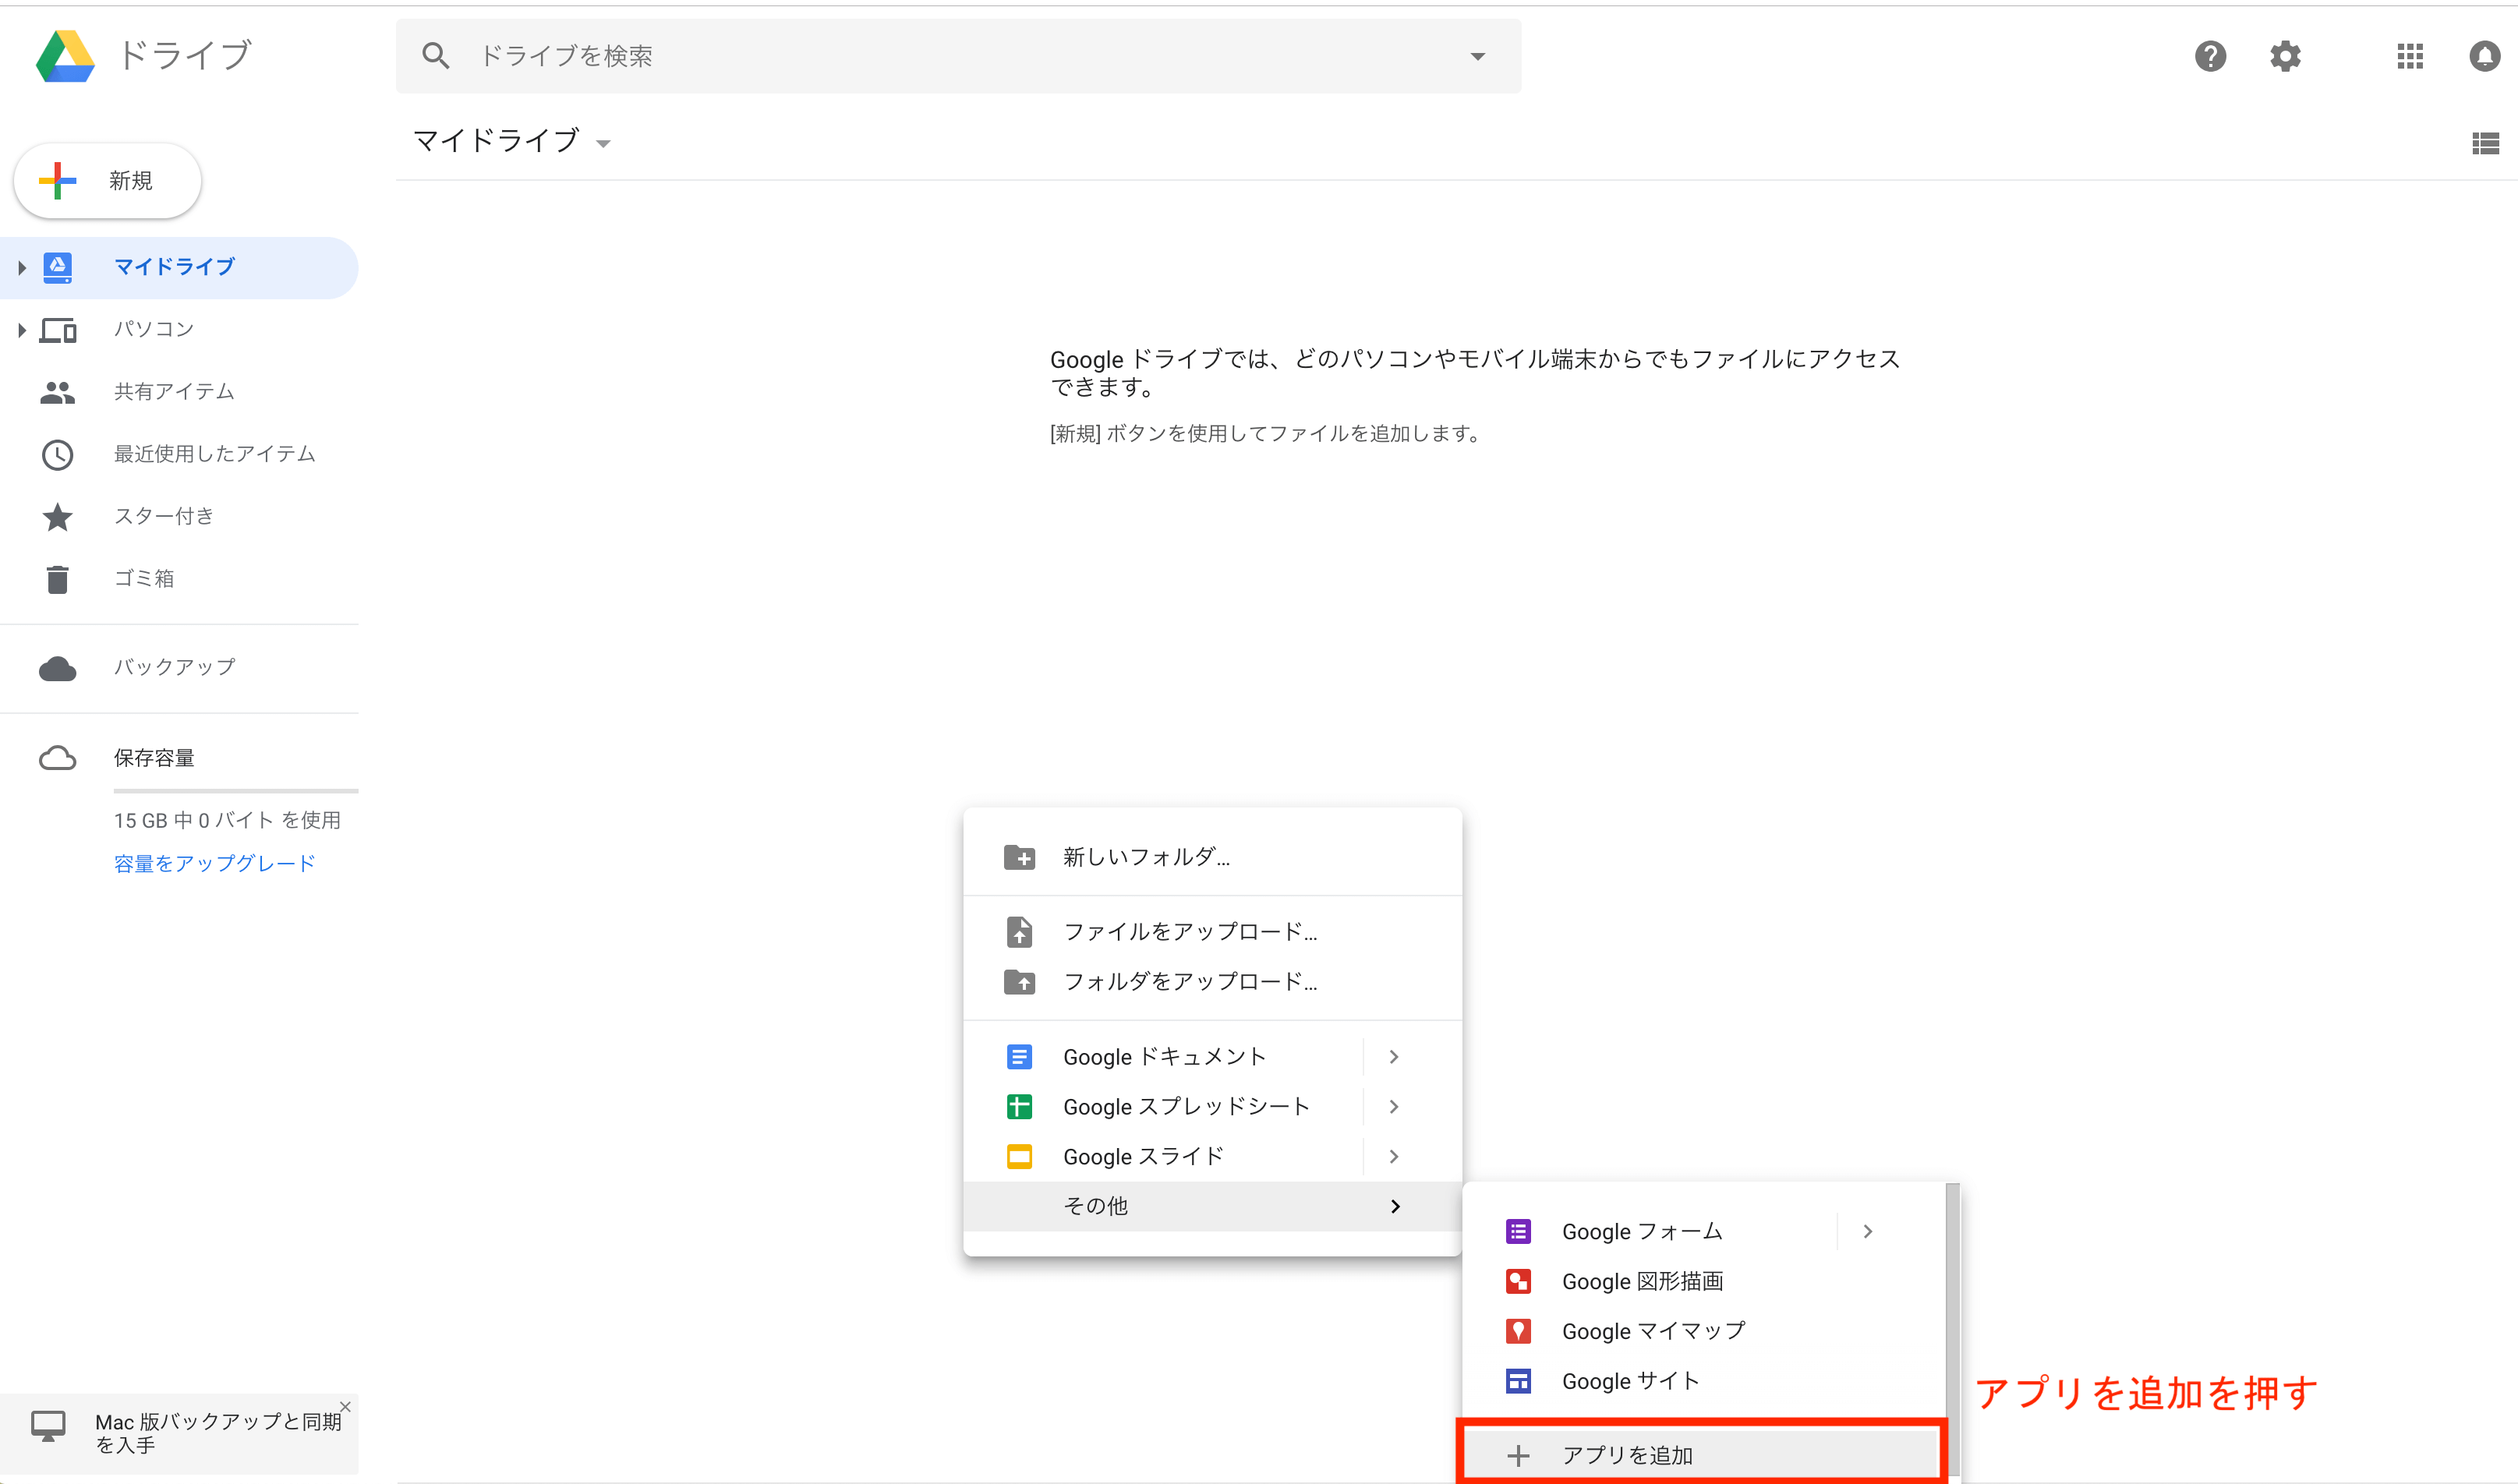Open Drive settings gear
Screen dimensions: 2518x1484
2285,56
